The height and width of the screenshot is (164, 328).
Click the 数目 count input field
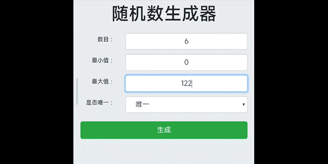coord(186,41)
